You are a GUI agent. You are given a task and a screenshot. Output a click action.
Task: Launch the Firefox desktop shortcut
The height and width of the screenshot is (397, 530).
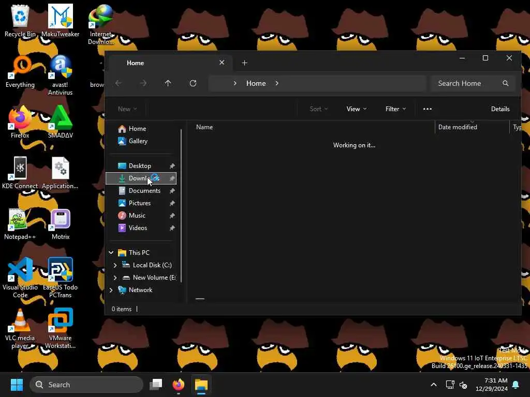click(20, 122)
